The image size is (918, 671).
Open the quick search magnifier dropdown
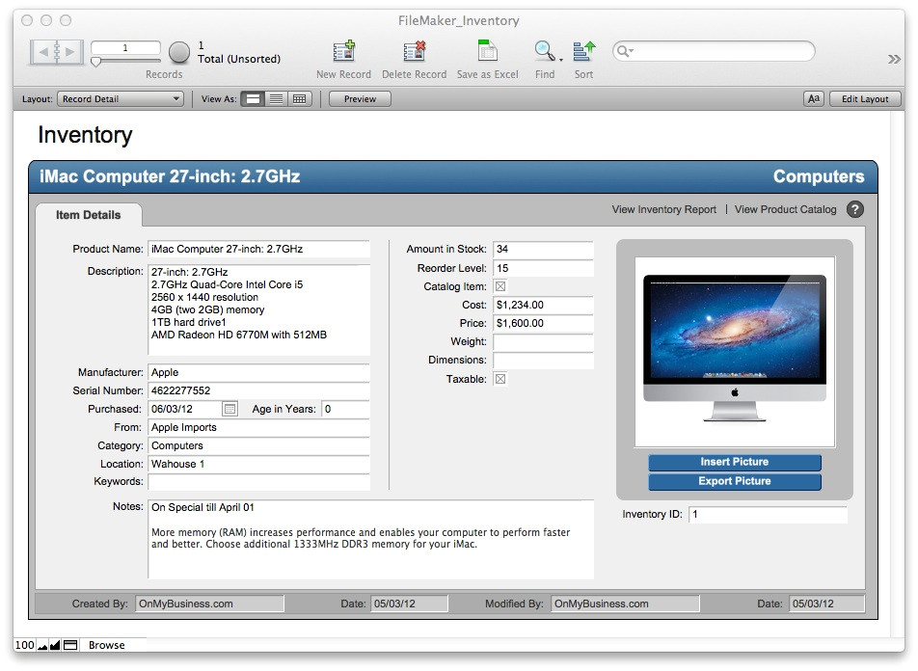[625, 51]
